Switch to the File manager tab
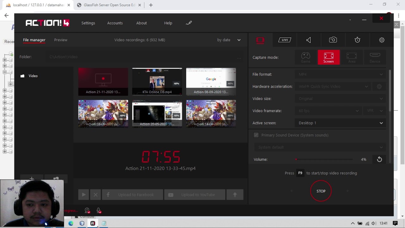The image size is (405, 228). [34, 40]
